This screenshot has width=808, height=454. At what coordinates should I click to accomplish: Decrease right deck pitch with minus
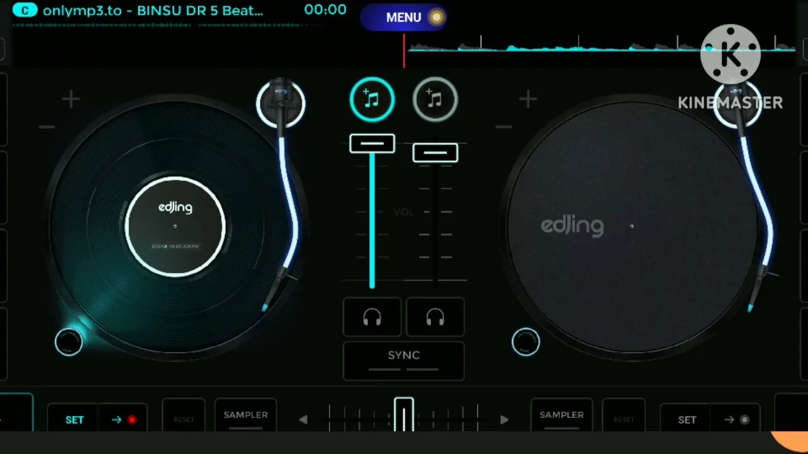coord(504,127)
